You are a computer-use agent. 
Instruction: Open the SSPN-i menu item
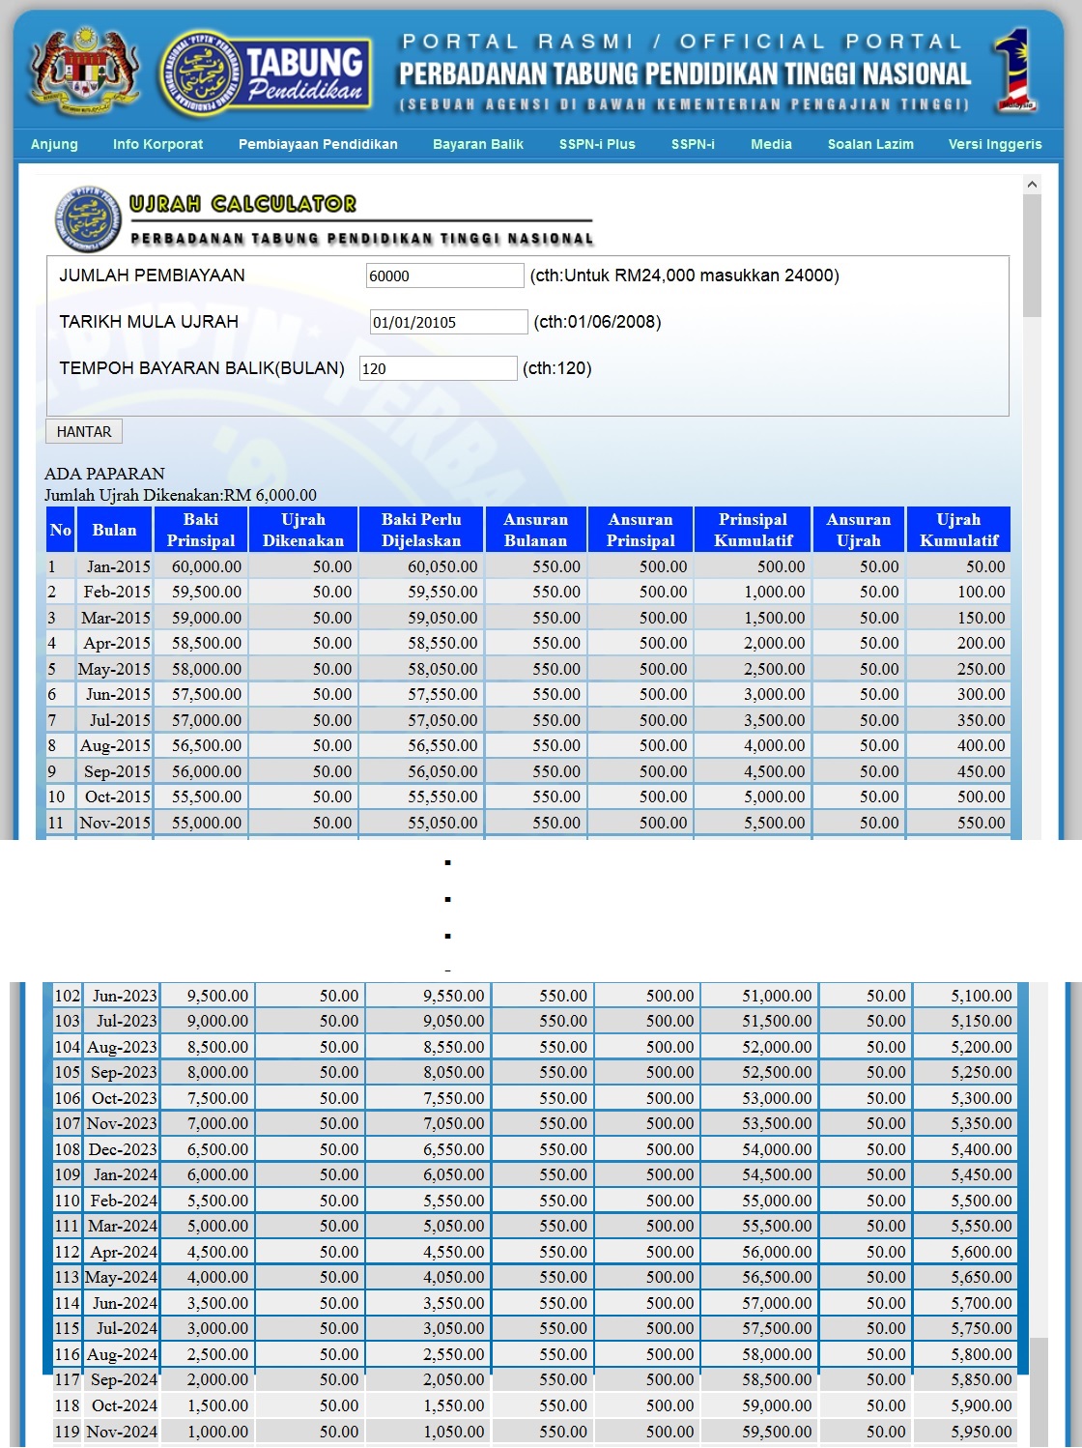click(693, 144)
